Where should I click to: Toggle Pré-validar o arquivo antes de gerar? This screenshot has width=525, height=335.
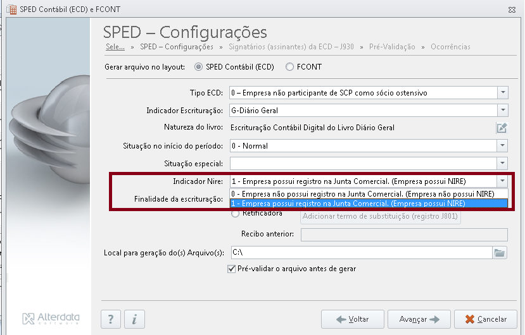point(231,269)
